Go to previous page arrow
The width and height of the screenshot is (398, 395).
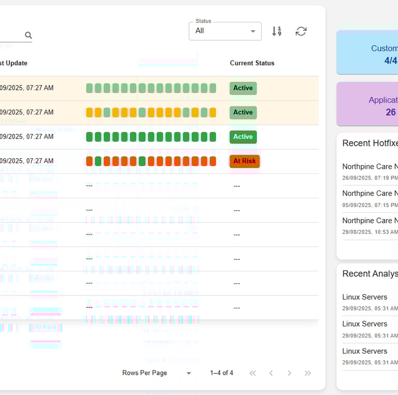tap(271, 373)
